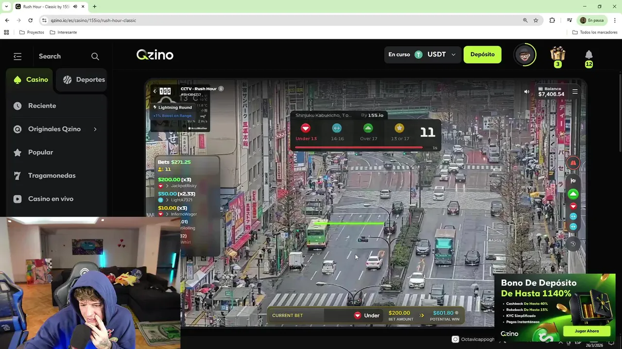This screenshot has height=349, width=622.
Task: Click the Bets $271.25 total
Action: tap(174, 162)
